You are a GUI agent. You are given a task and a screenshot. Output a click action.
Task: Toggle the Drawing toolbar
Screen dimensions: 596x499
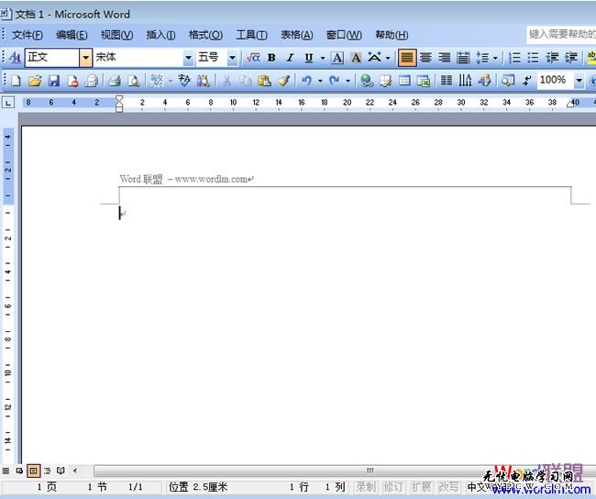(484, 81)
